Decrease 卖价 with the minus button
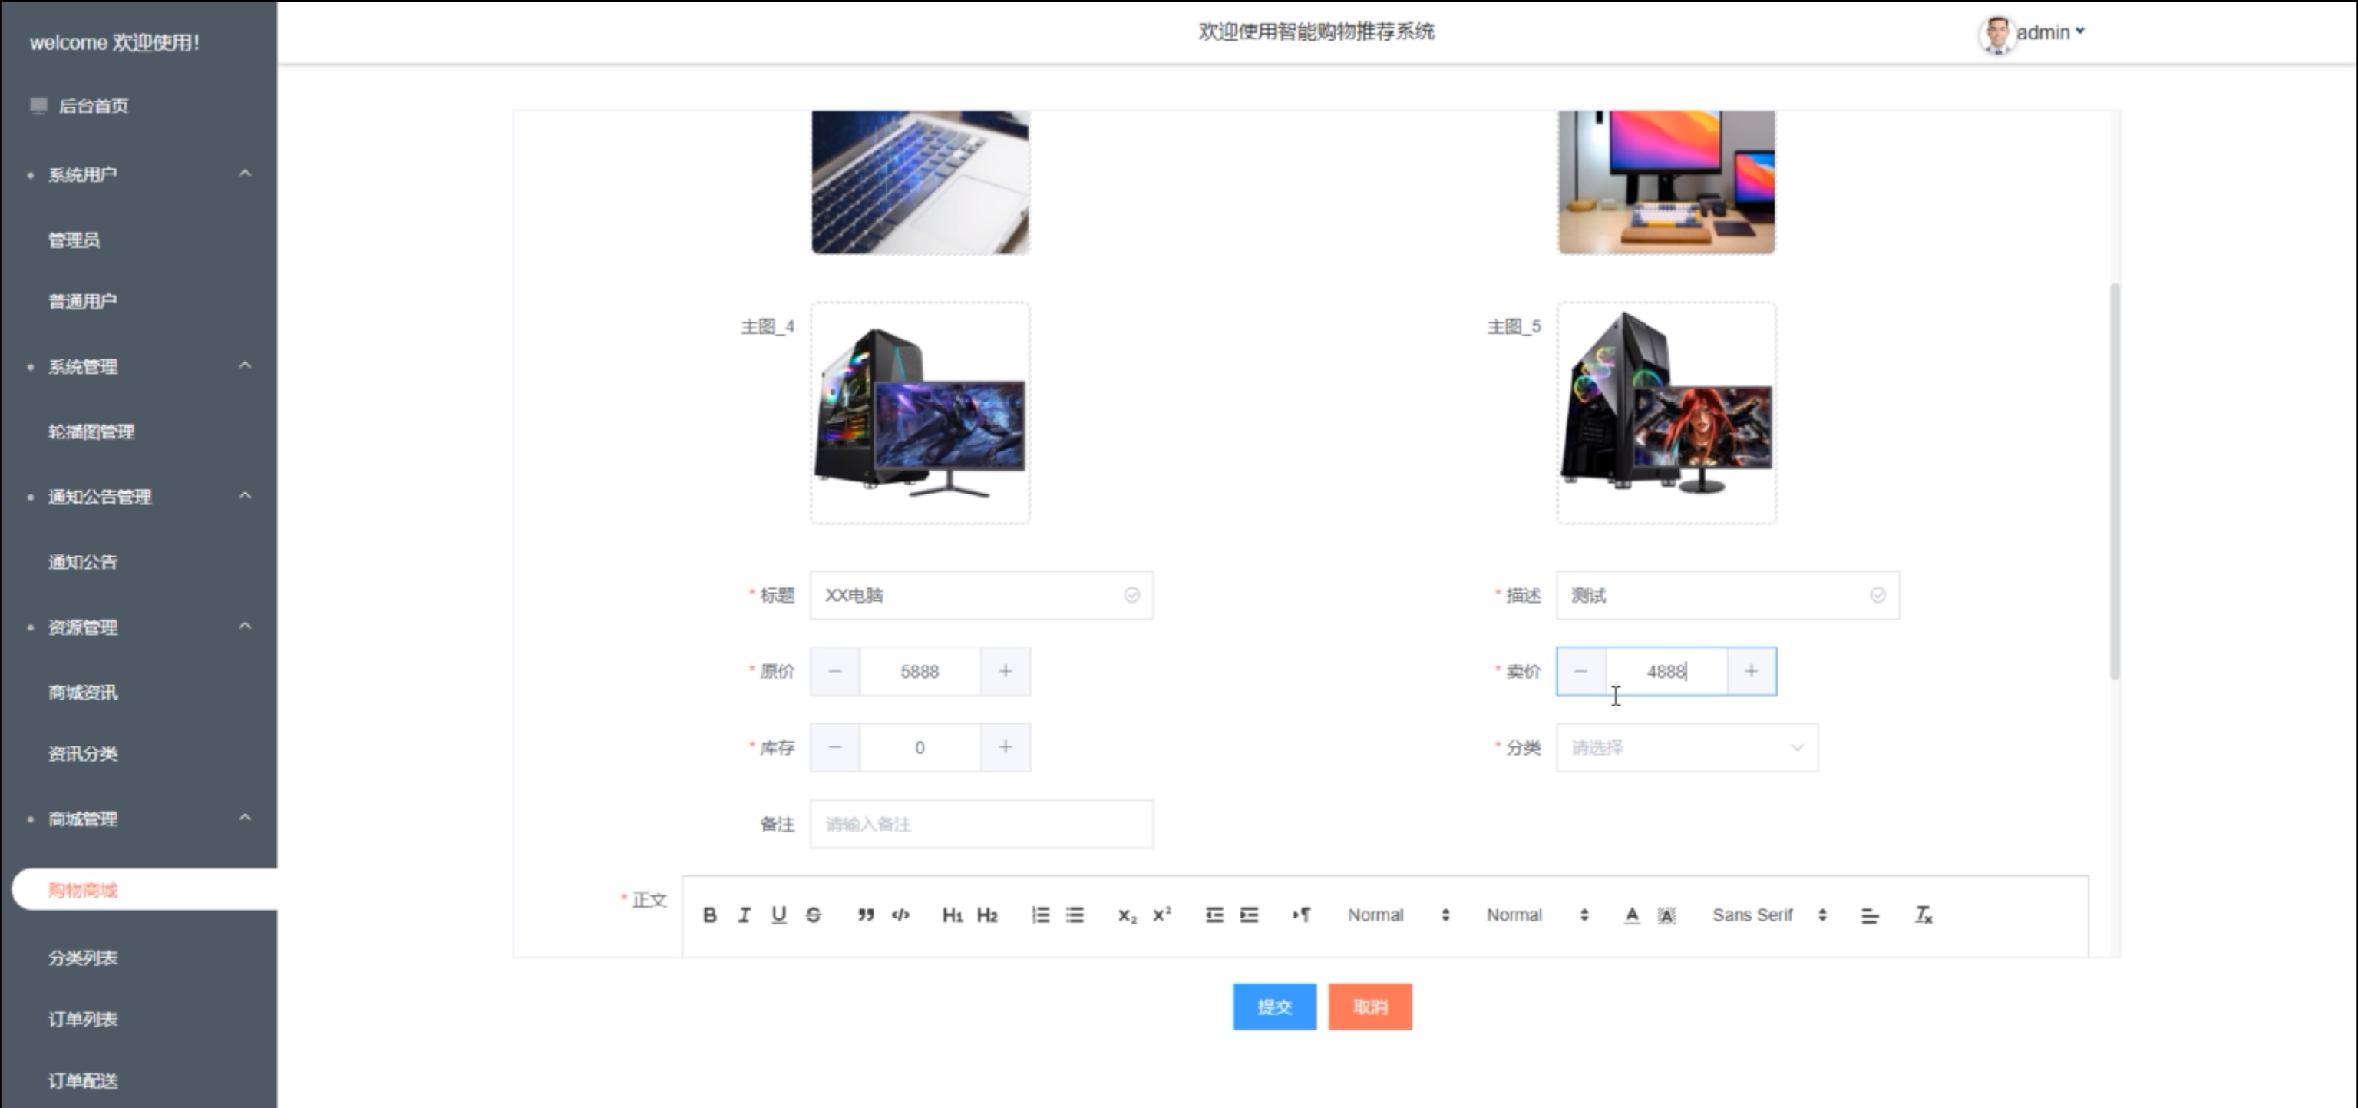Viewport: 2358px width, 1108px height. 1581,671
